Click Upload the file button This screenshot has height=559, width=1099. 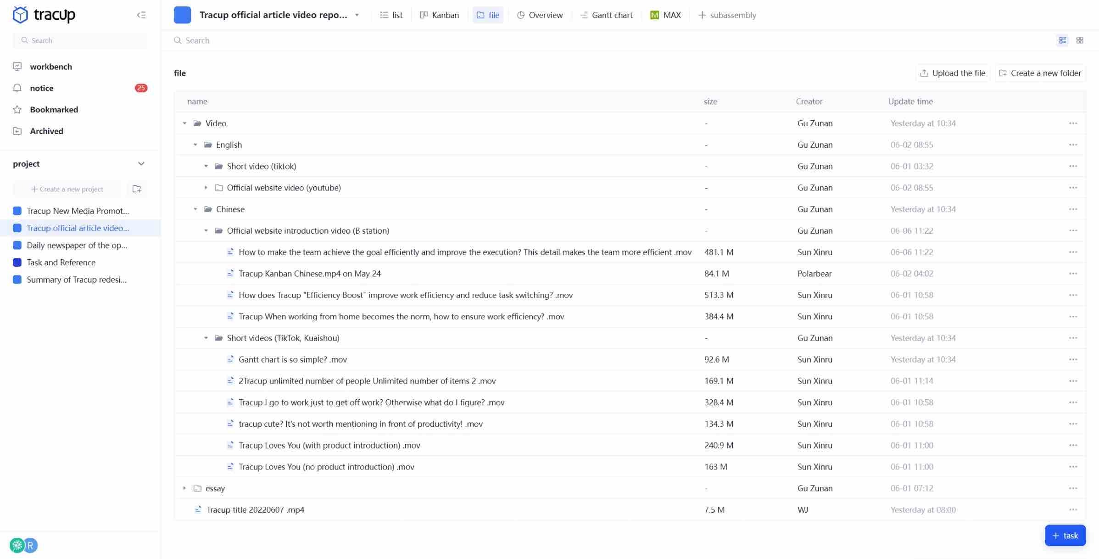[953, 73]
